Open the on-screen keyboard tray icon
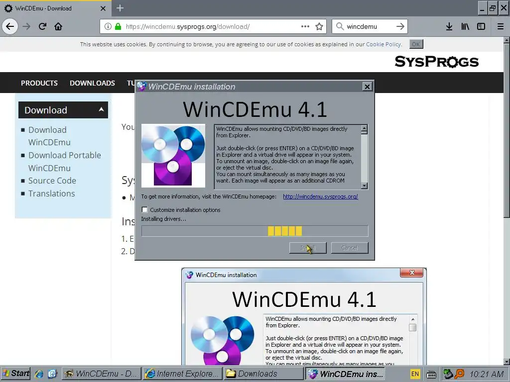The image size is (510, 382). 431,374
